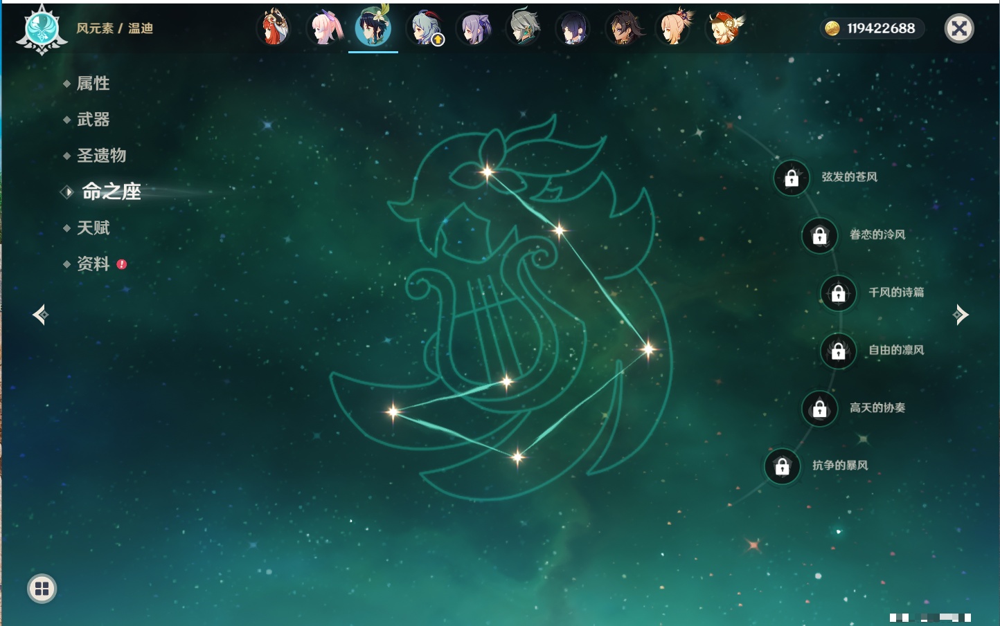This screenshot has width=1000, height=626.
Task: Open the locked constellation 千风的诗篇
Action: [x=839, y=293]
